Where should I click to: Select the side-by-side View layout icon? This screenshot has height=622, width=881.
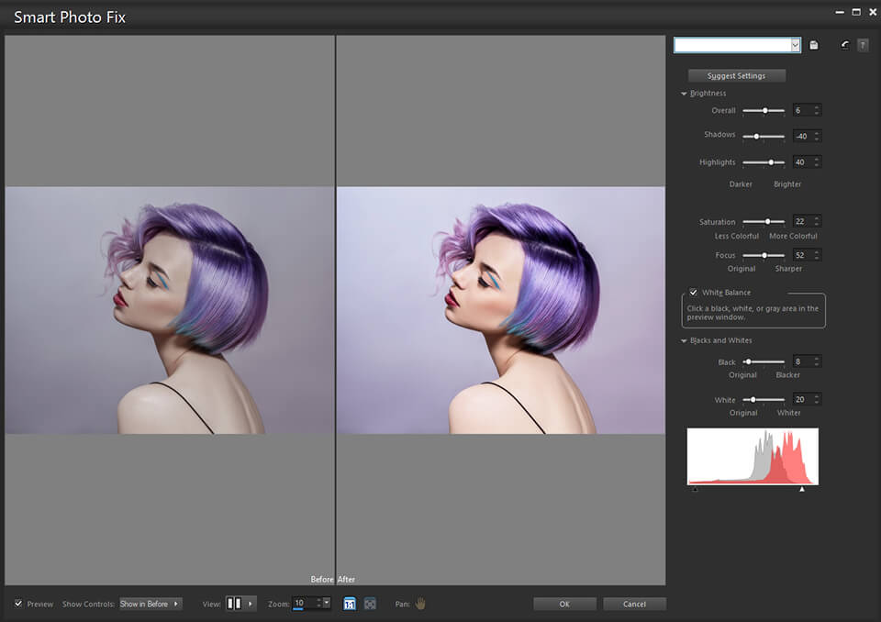click(x=232, y=604)
